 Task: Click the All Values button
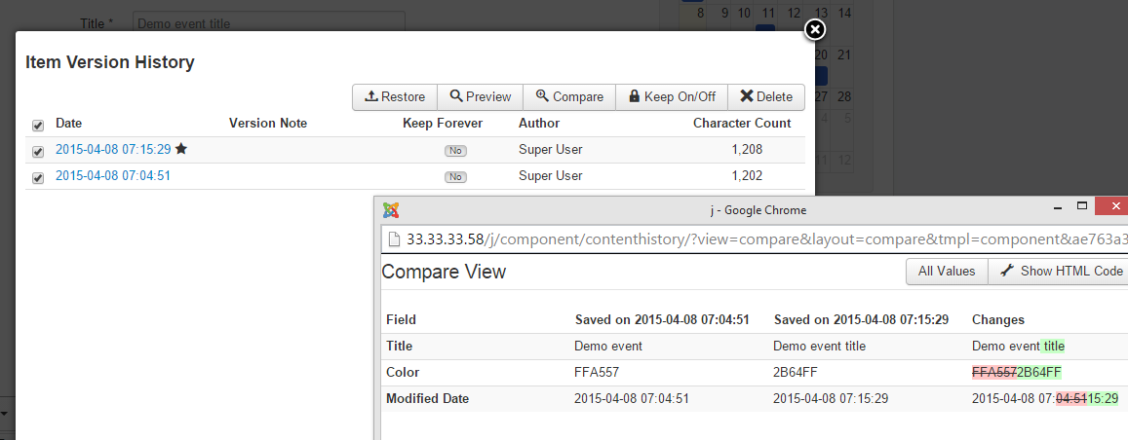(x=947, y=272)
